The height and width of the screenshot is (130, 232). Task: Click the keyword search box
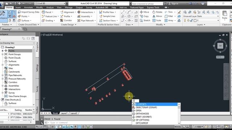coord(147,4)
